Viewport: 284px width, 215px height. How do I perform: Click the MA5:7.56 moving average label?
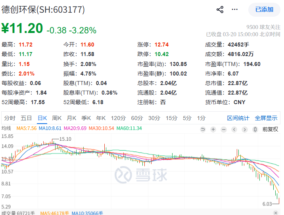tap(27, 128)
